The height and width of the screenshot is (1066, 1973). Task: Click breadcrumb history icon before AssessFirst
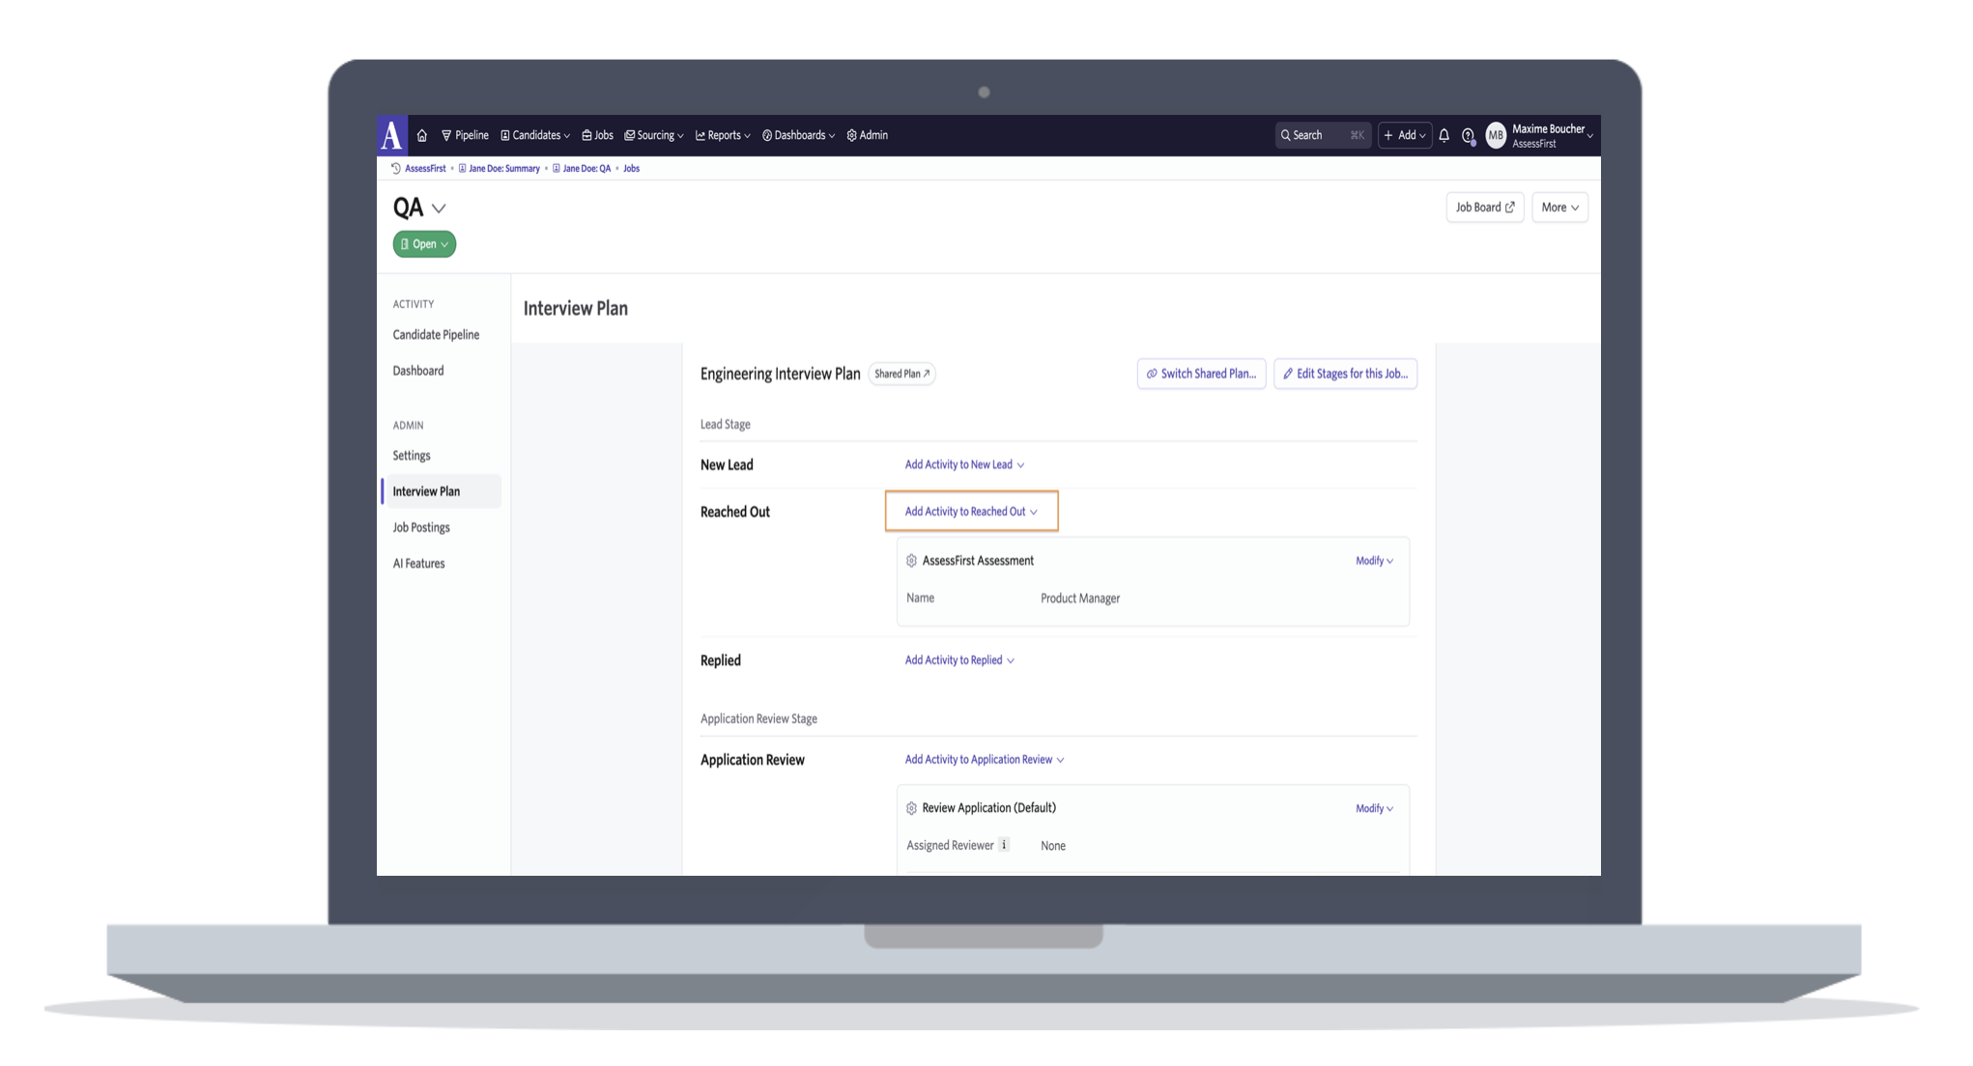click(395, 168)
